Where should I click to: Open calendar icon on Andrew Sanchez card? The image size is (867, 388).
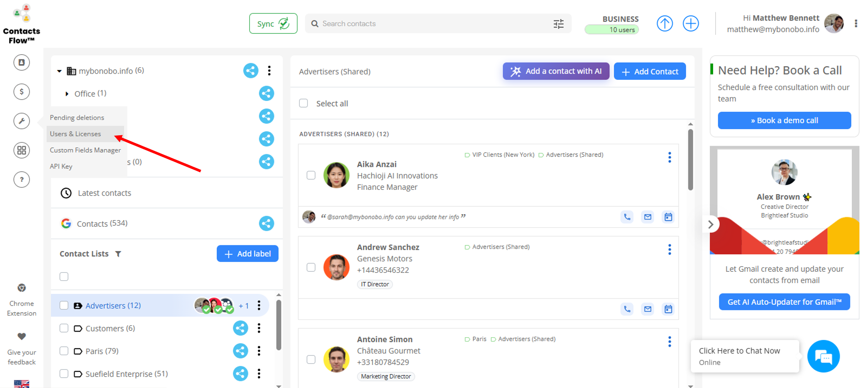(668, 309)
